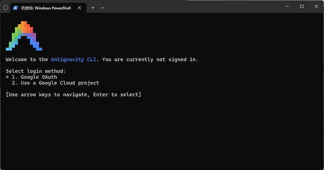
Task: Click the shield icon left of the tab
Action: point(6,8)
